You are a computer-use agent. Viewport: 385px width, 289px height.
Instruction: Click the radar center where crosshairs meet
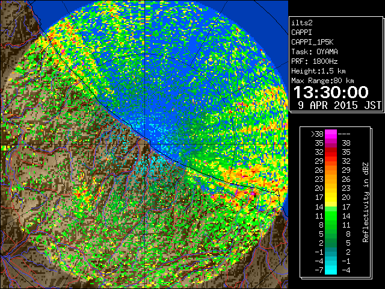click(x=145, y=144)
